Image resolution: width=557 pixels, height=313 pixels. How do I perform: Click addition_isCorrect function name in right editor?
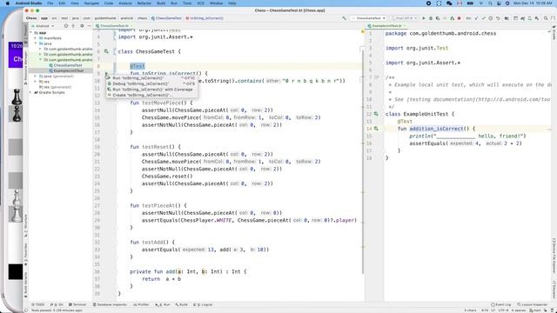click(436, 129)
